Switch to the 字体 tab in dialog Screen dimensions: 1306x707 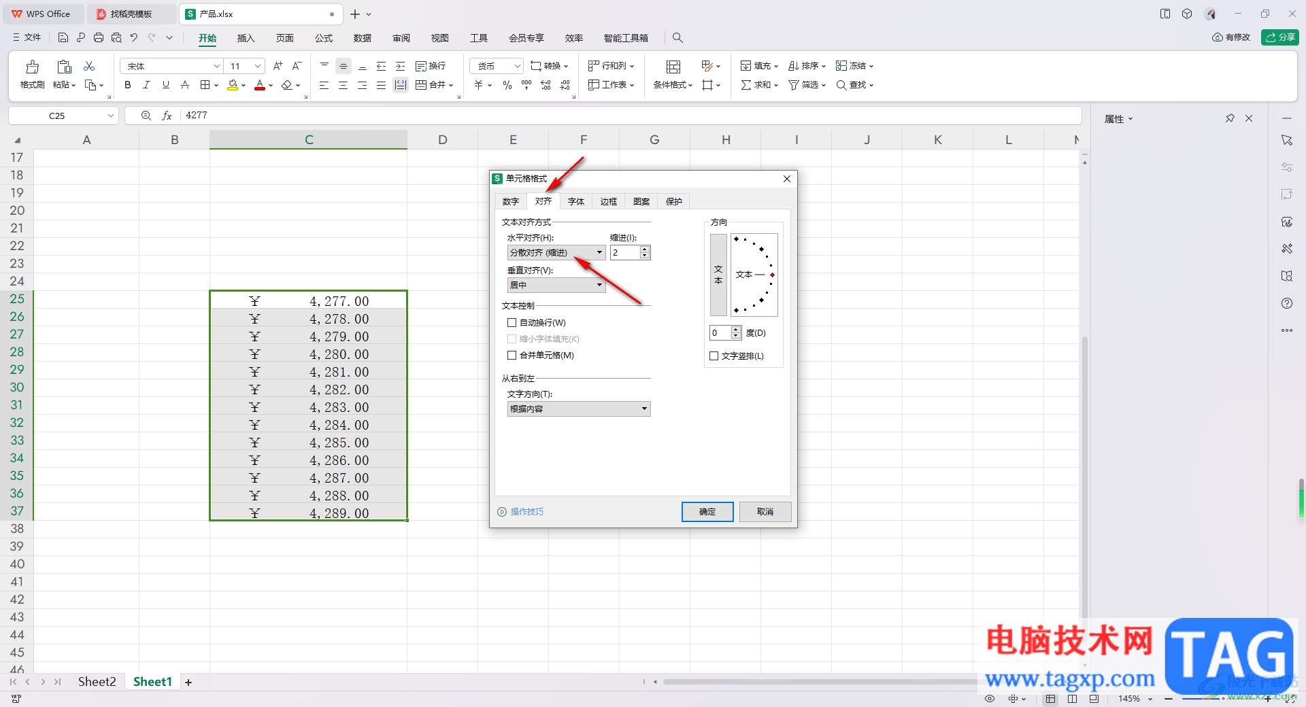(x=576, y=202)
